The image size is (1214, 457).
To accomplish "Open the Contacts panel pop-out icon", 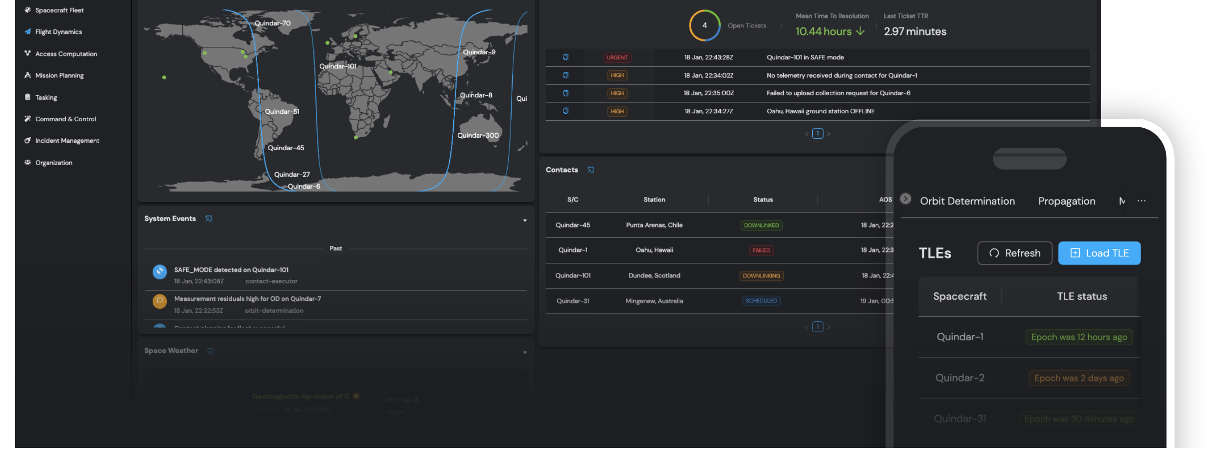I will (x=591, y=170).
